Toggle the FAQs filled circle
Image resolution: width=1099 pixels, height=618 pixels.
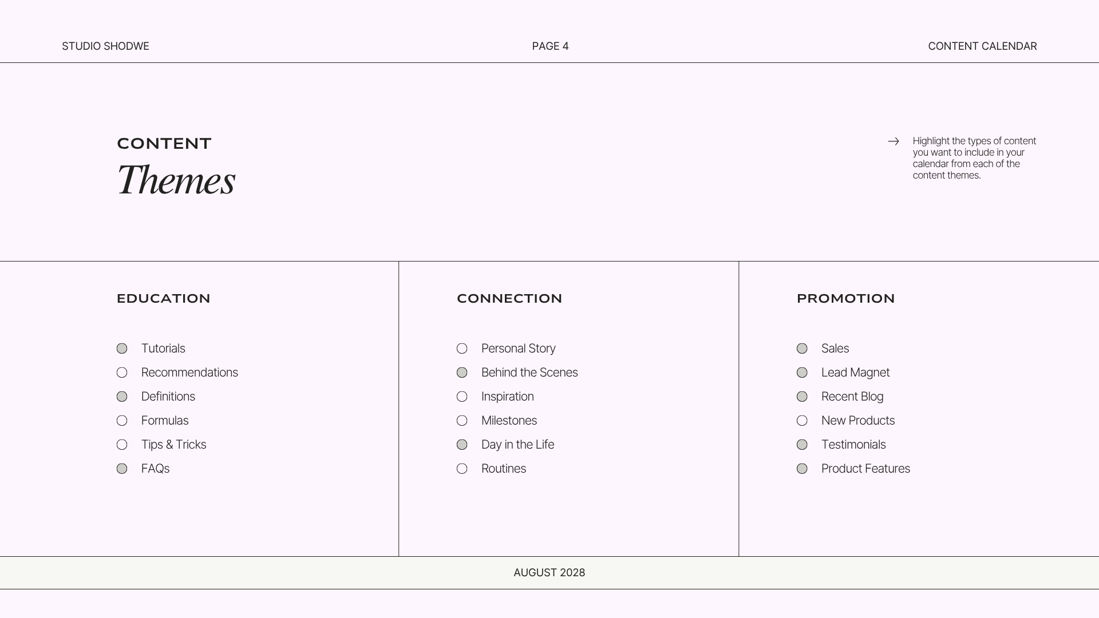click(x=122, y=469)
